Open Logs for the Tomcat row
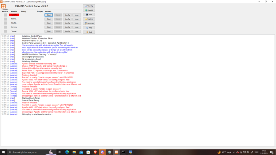Viewport: 276px width, 155px height. tap(77, 31)
